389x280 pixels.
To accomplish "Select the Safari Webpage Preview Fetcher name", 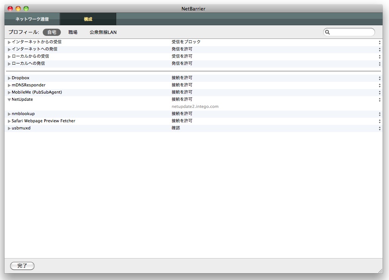I will pyautogui.click(x=43, y=121).
